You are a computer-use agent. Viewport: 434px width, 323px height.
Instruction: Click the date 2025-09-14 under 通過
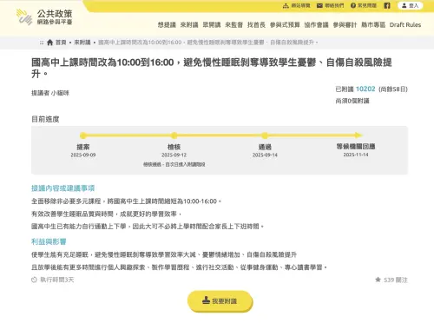[x=265, y=155]
